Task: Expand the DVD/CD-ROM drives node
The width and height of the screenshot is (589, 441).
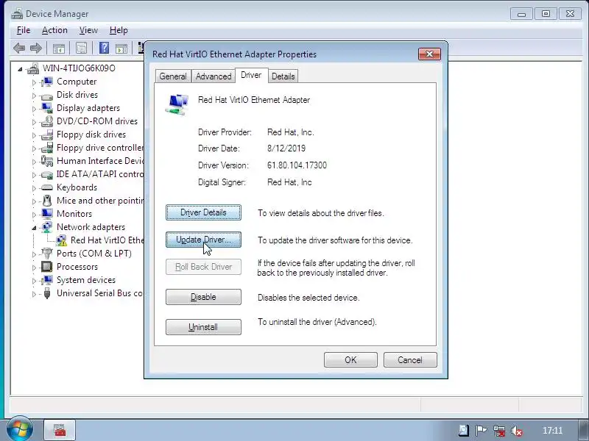Action: 34,122
